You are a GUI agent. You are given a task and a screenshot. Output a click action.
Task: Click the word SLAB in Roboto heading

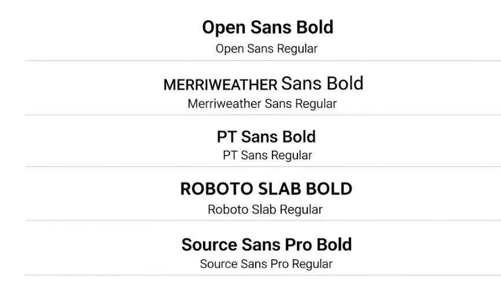click(279, 189)
